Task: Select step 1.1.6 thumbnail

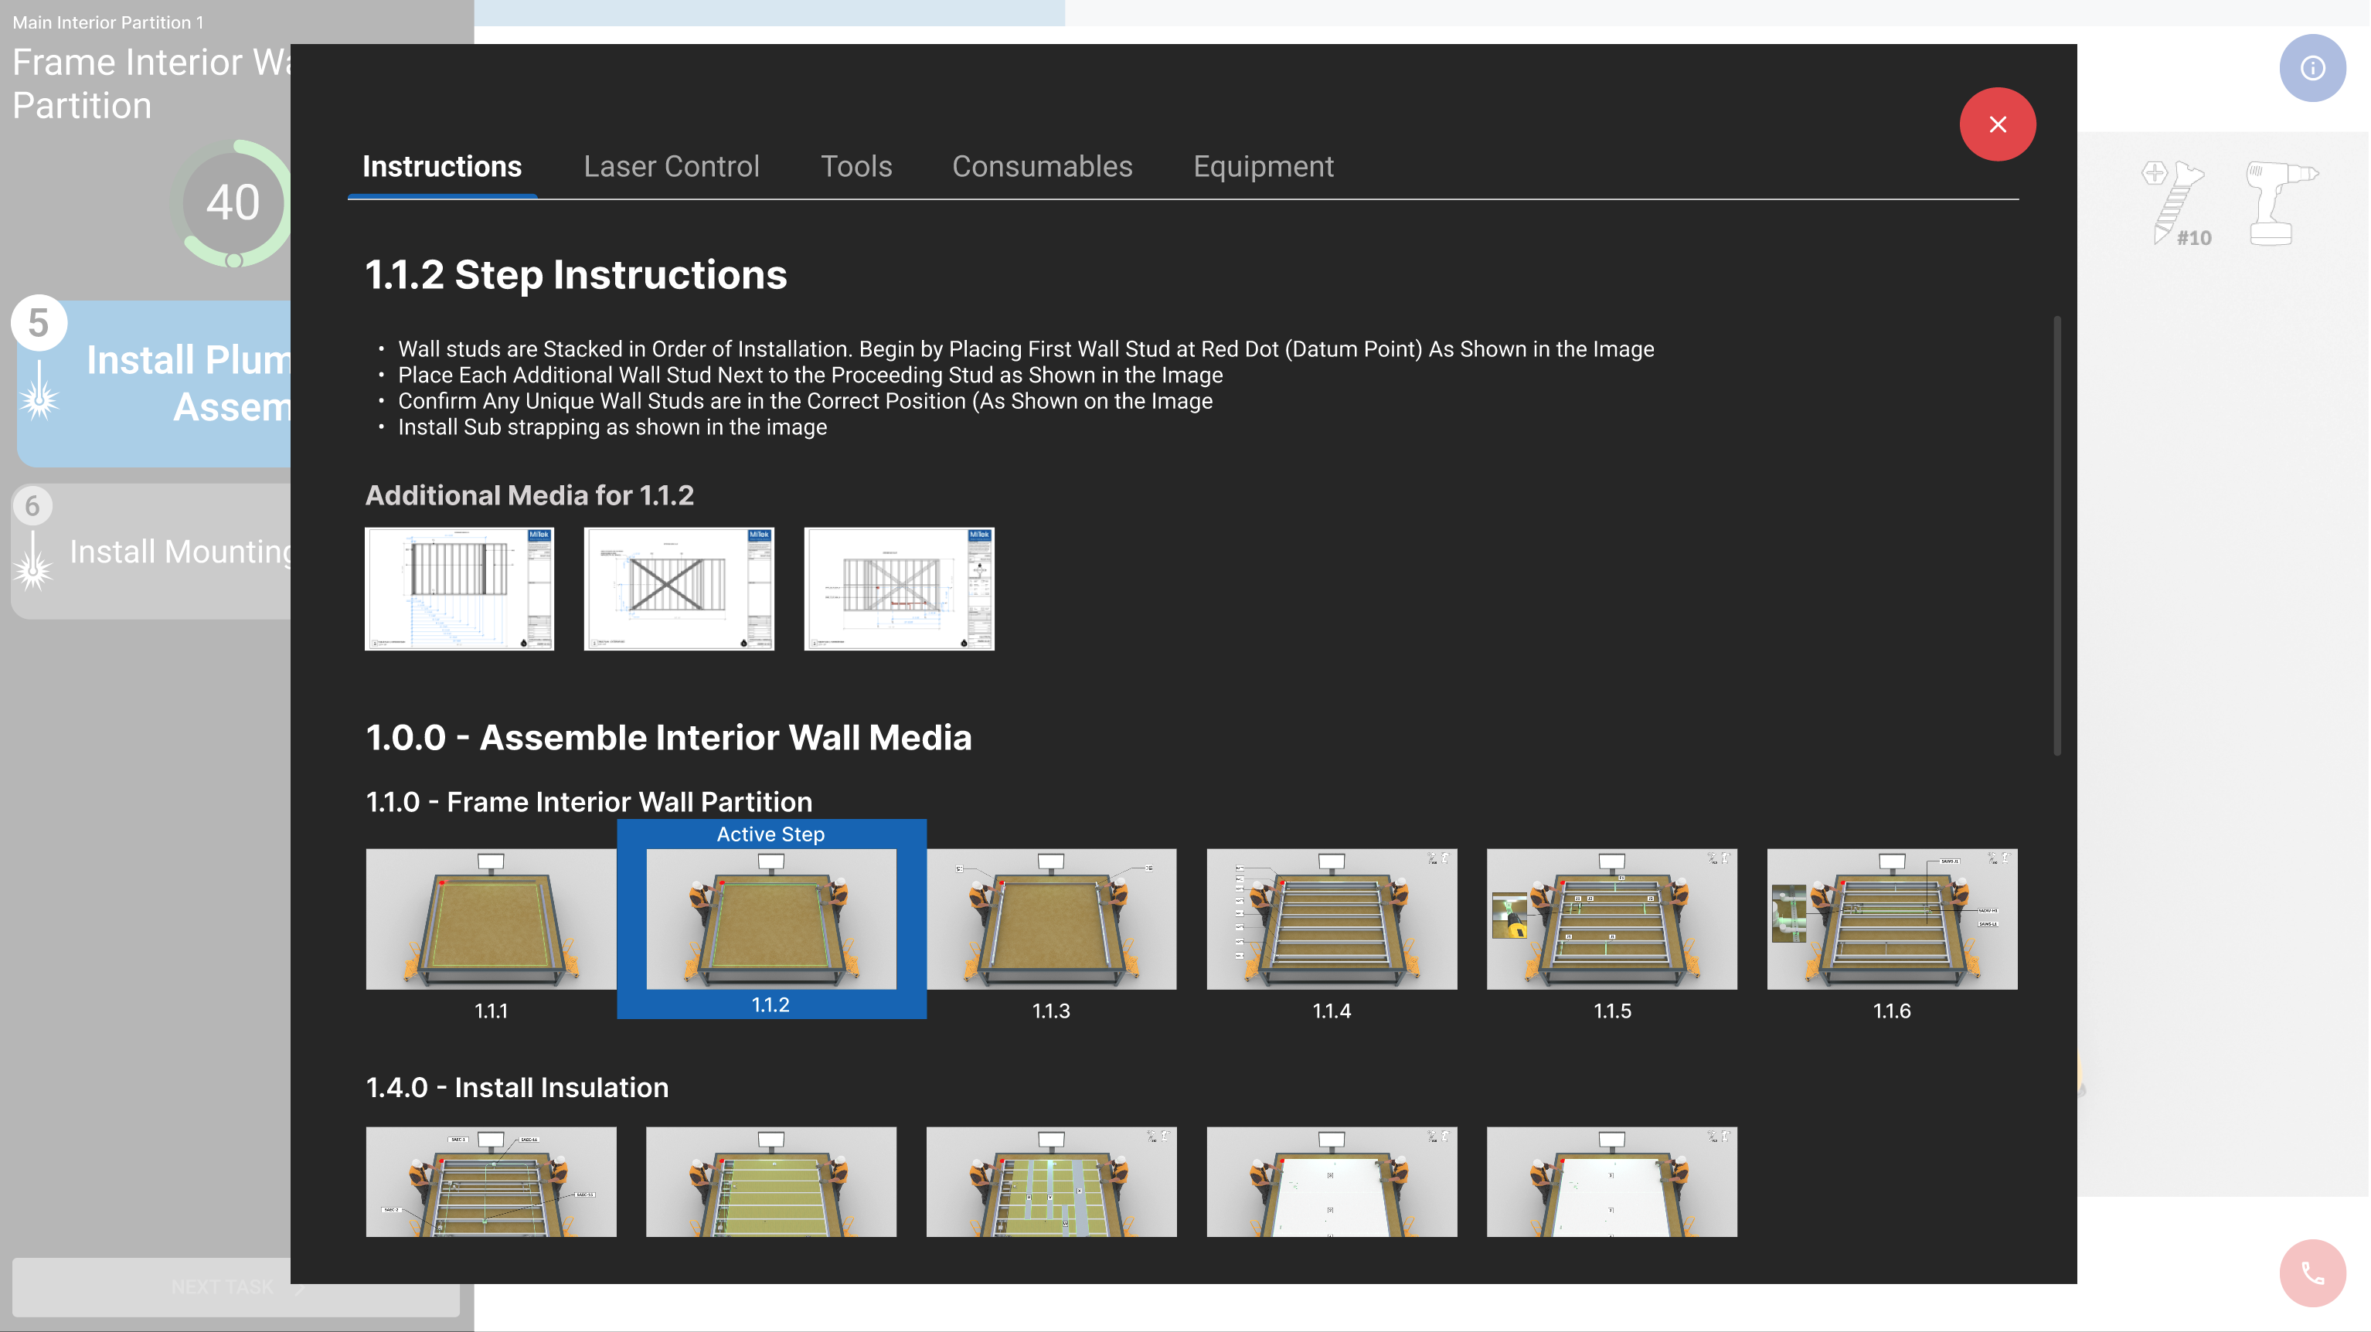Action: click(x=1891, y=919)
